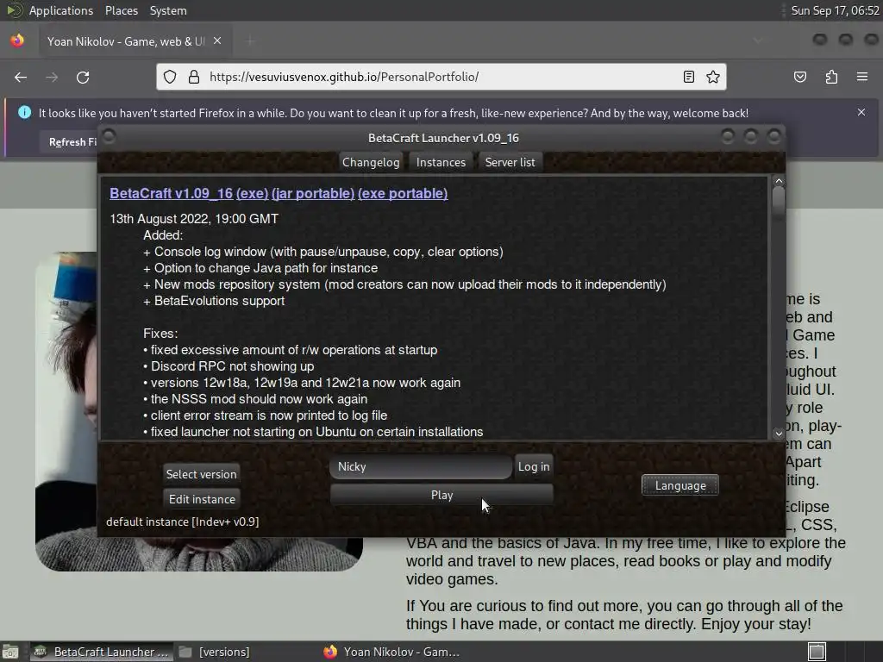The height and width of the screenshot is (662, 883).
Task: Open the BetaCraft v1.09_16 link
Action: 172,194
